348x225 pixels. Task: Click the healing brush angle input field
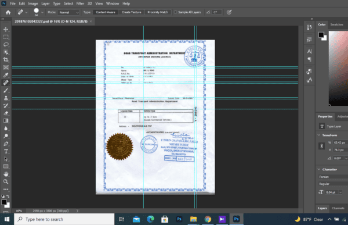coord(216,12)
